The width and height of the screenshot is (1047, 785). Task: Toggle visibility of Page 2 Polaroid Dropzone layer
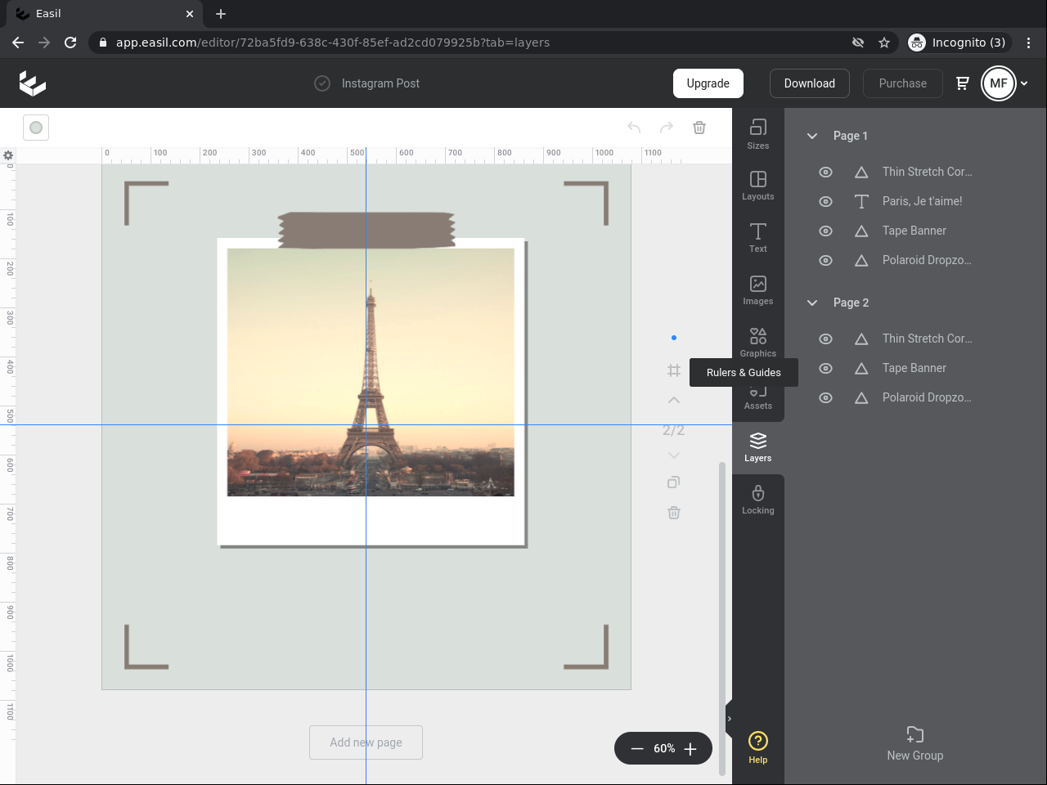pos(825,397)
